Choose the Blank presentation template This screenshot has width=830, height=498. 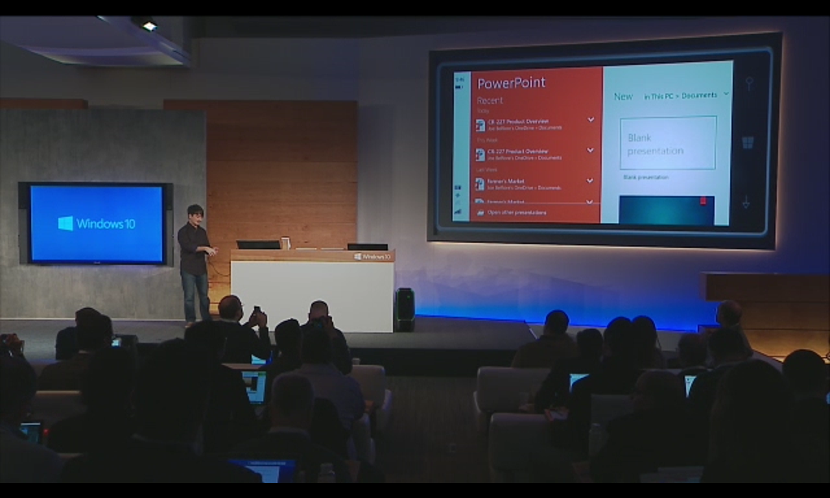(x=668, y=143)
